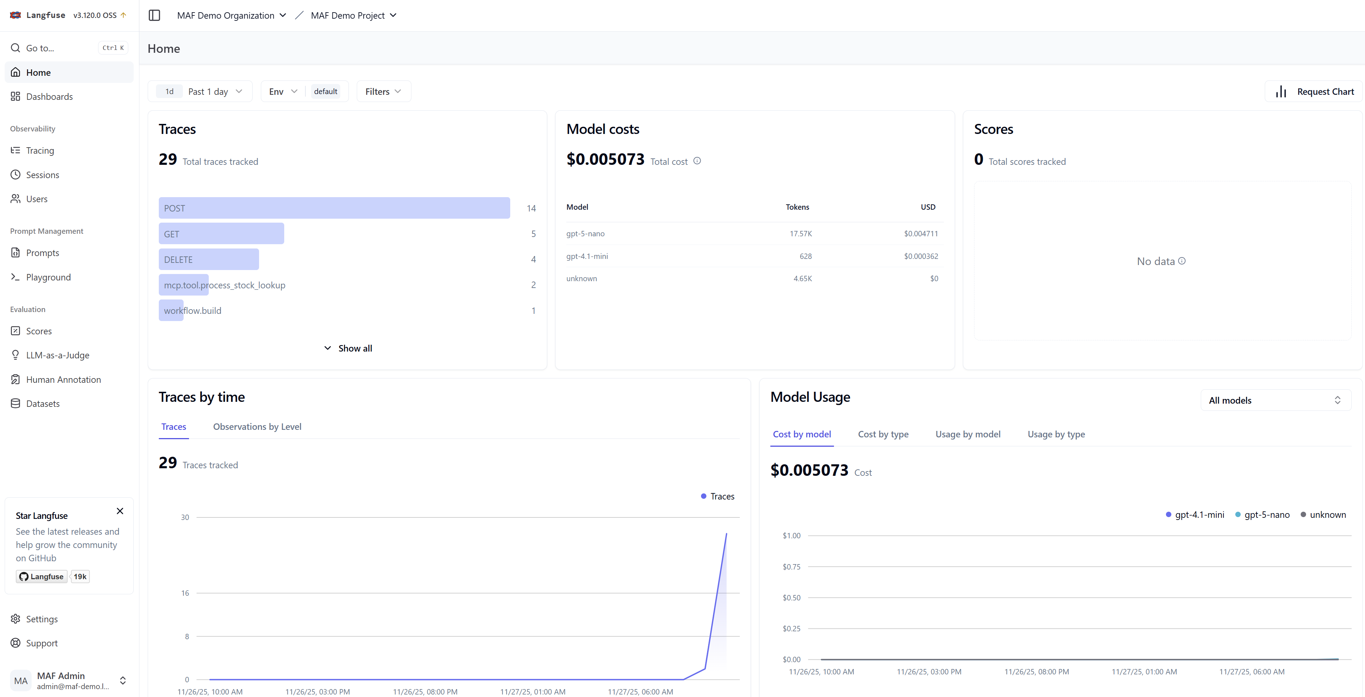Open Tracing from the sidebar
The height and width of the screenshot is (697, 1365).
click(40, 150)
